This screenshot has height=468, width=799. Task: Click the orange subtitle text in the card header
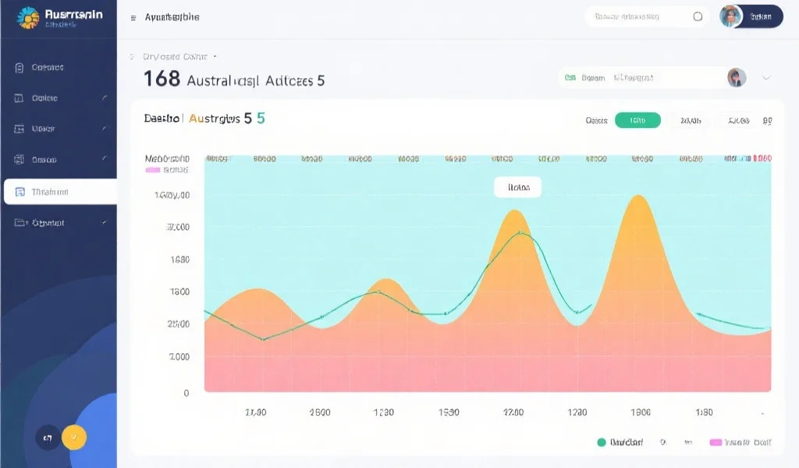[214, 119]
